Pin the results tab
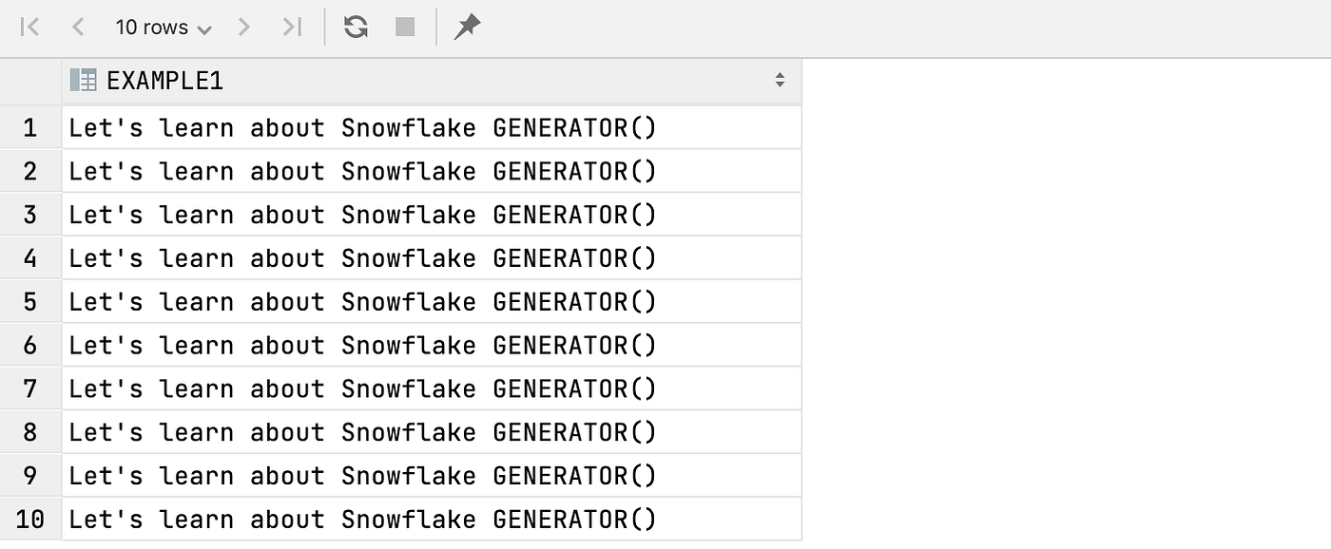The image size is (1331, 549). pyautogui.click(x=467, y=28)
